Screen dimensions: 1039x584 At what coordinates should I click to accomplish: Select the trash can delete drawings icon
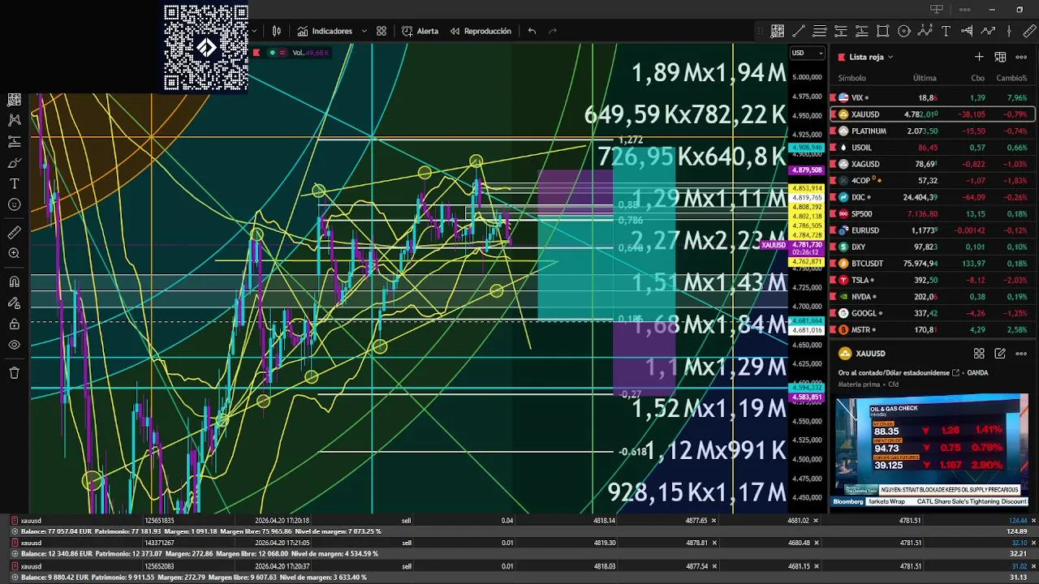14,373
